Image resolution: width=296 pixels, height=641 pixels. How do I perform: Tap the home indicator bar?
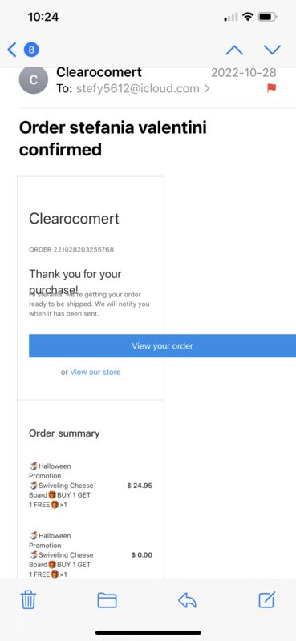point(148,632)
